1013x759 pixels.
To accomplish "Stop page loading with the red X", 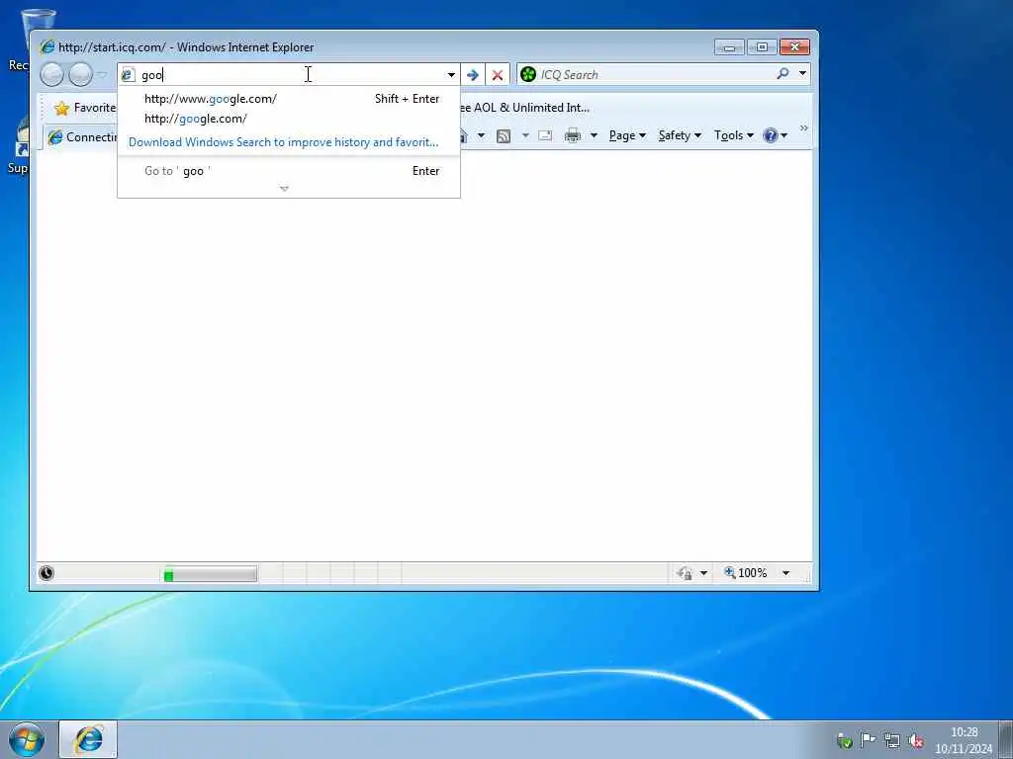I will (x=497, y=75).
